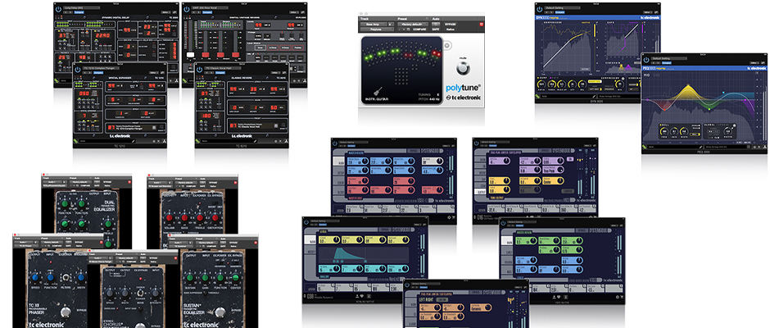Viewport: 770px width, 328px height.
Task: Click the red target icon in TC XII Phaser window
Action: tap(101, 243)
